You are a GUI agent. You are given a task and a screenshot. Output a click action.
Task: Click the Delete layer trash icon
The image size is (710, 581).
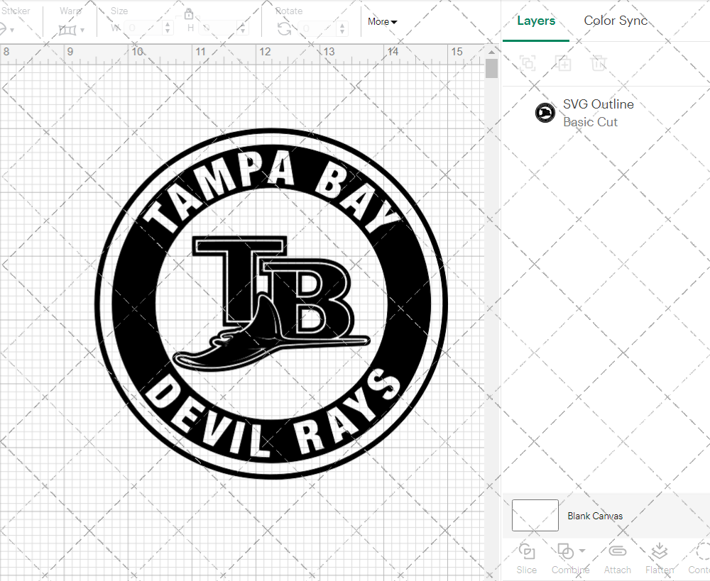point(599,64)
